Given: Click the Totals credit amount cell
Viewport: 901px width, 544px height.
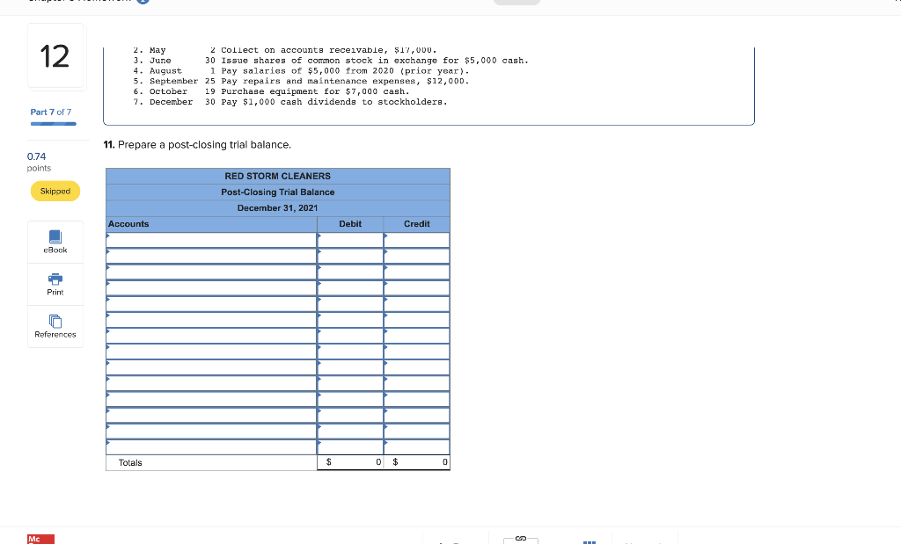Looking at the screenshot, I should [416, 462].
